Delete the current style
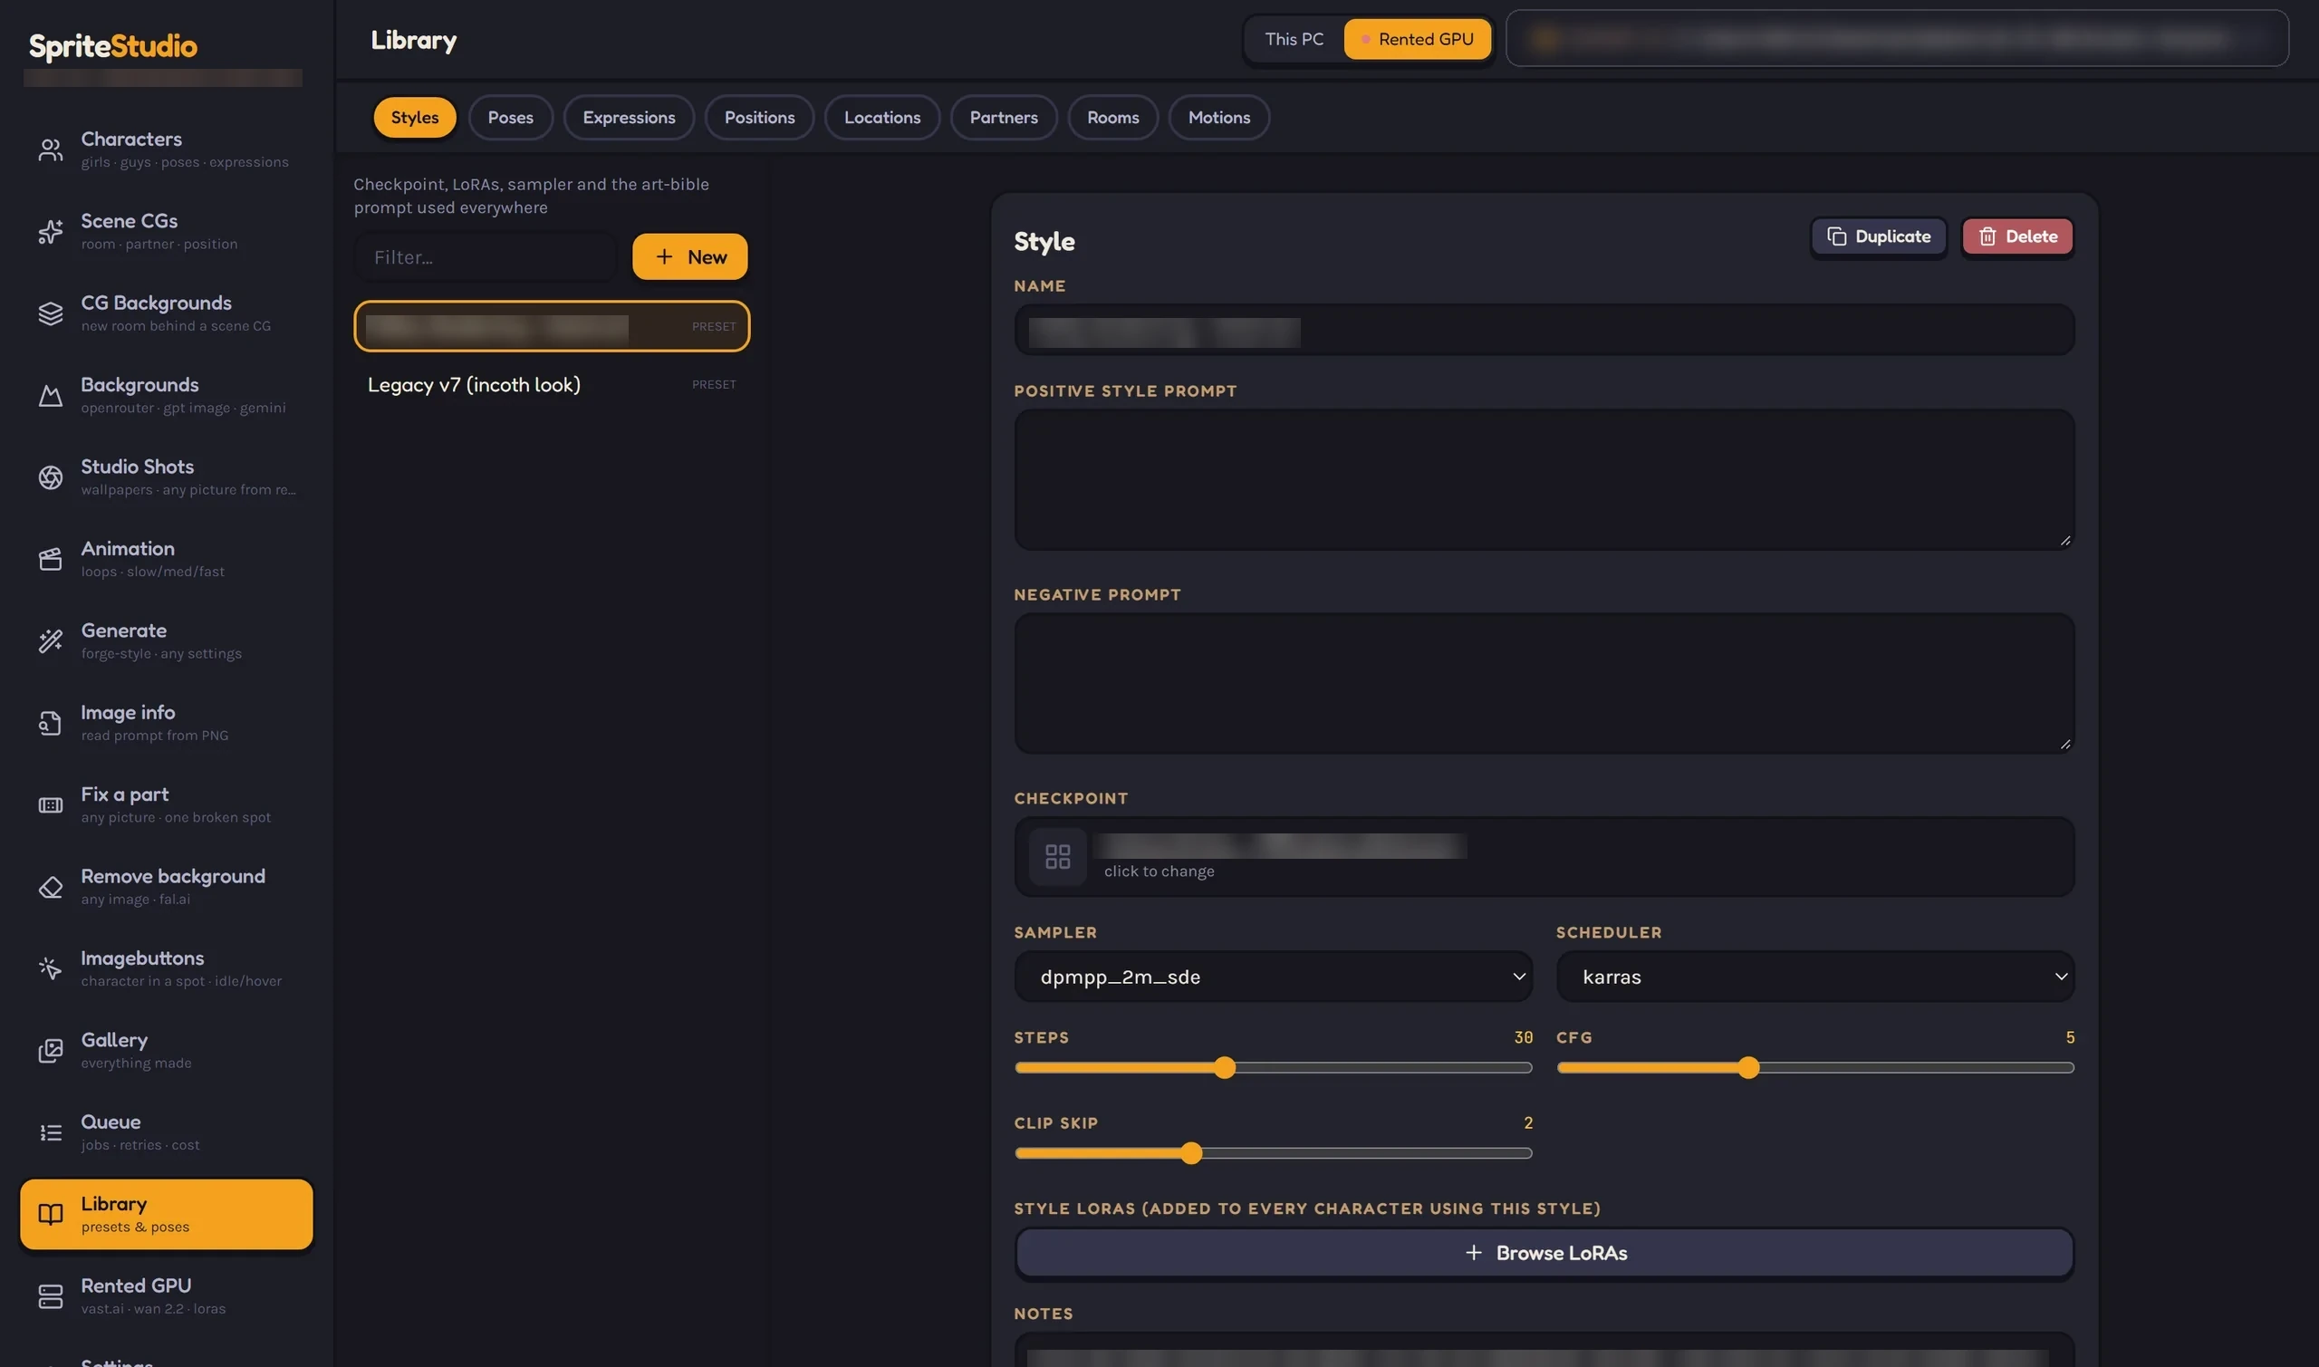 [x=2017, y=236]
